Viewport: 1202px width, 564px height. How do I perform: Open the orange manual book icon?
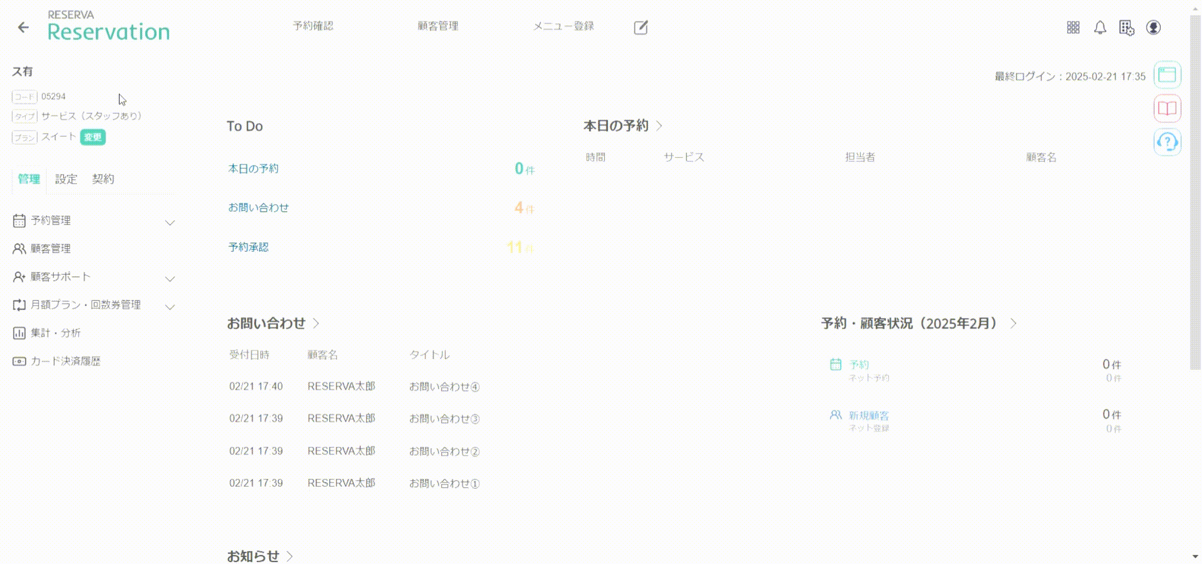tap(1167, 108)
